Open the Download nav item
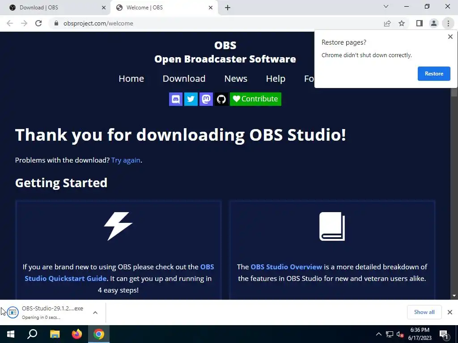 [x=184, y=79]
